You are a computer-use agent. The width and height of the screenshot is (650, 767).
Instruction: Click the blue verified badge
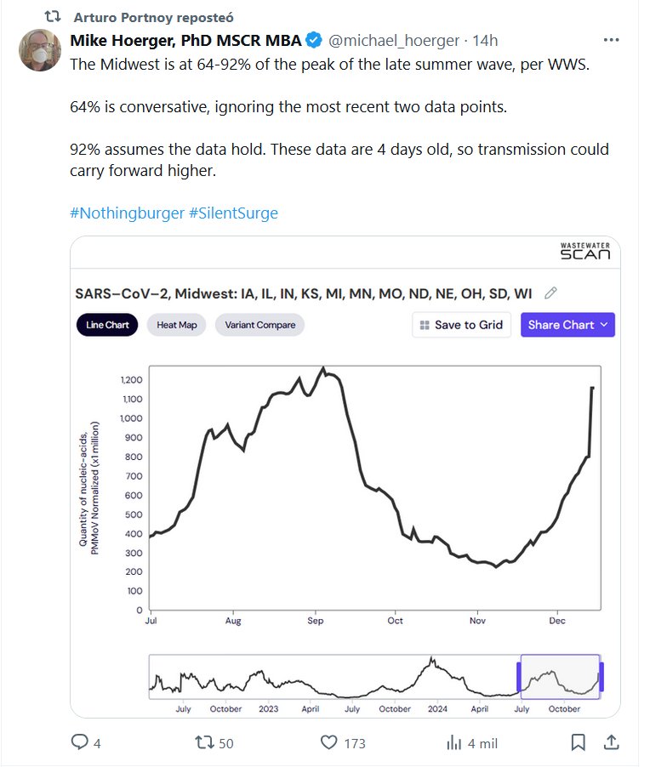pos(313,40)
